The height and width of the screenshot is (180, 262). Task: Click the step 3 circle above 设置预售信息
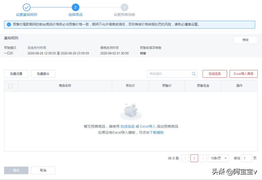click(x=125, y=7)
